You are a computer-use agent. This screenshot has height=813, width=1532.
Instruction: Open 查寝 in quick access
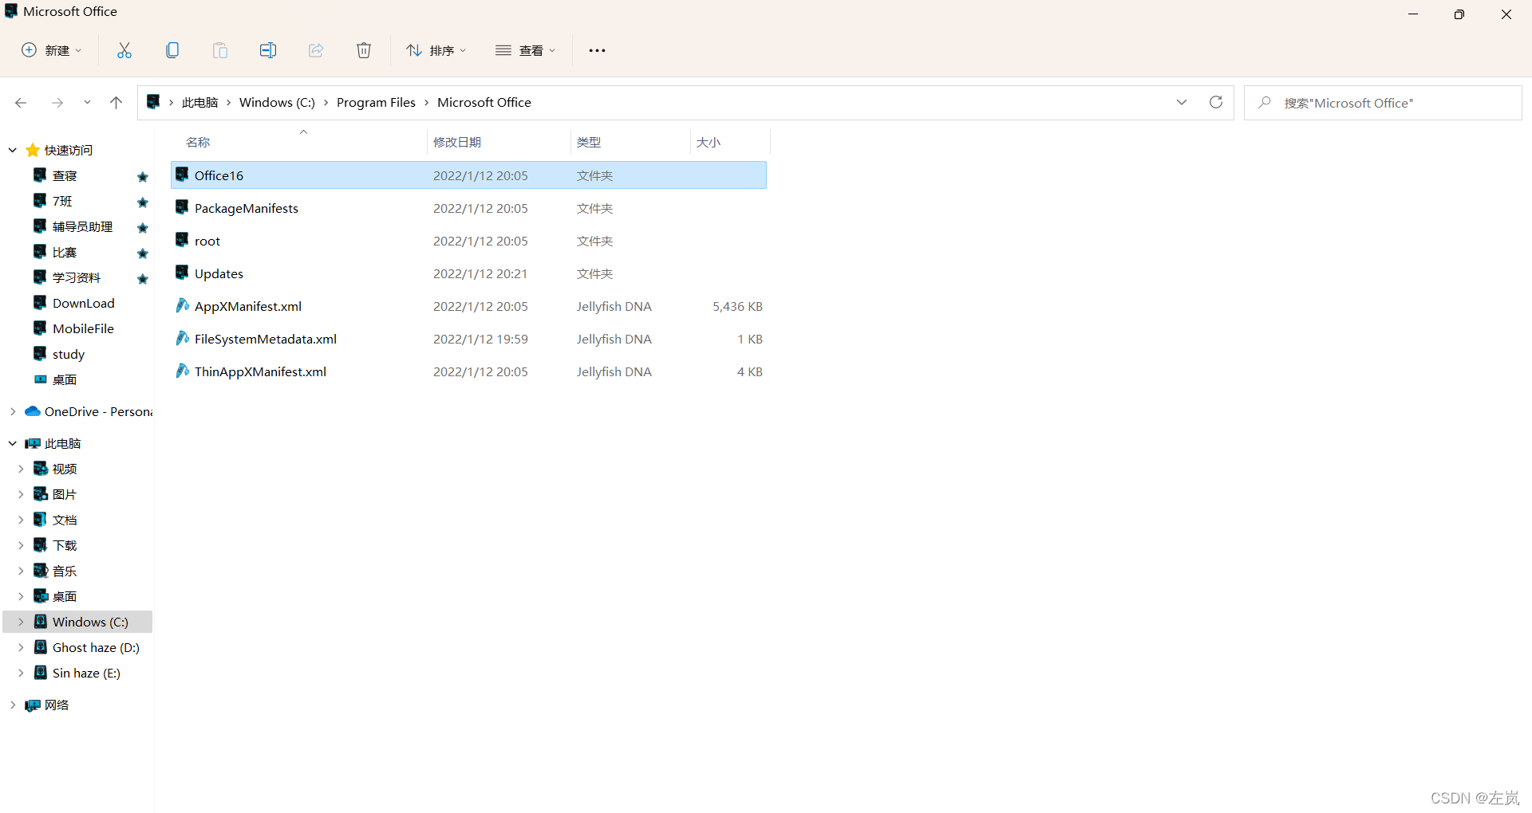click(65, 175)
